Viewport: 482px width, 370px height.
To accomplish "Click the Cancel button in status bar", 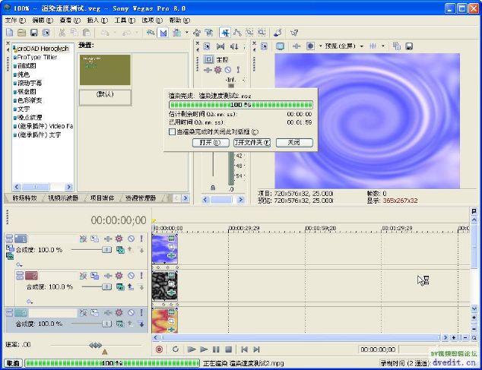I will point(13,363).
